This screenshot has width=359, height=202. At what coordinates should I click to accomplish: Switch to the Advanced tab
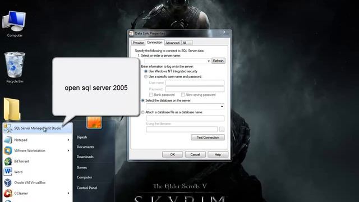tap(172, 43)
